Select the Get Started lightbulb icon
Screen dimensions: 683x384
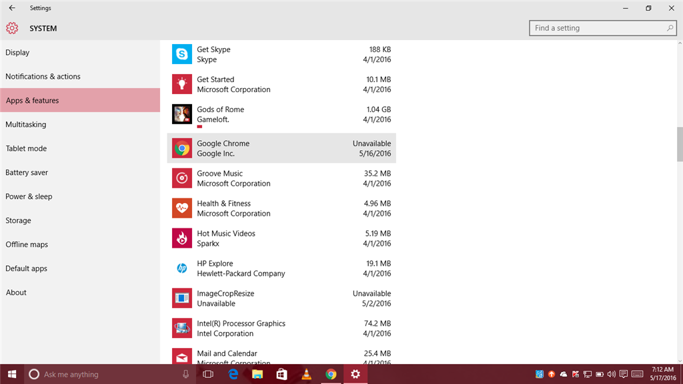point(181,84)
